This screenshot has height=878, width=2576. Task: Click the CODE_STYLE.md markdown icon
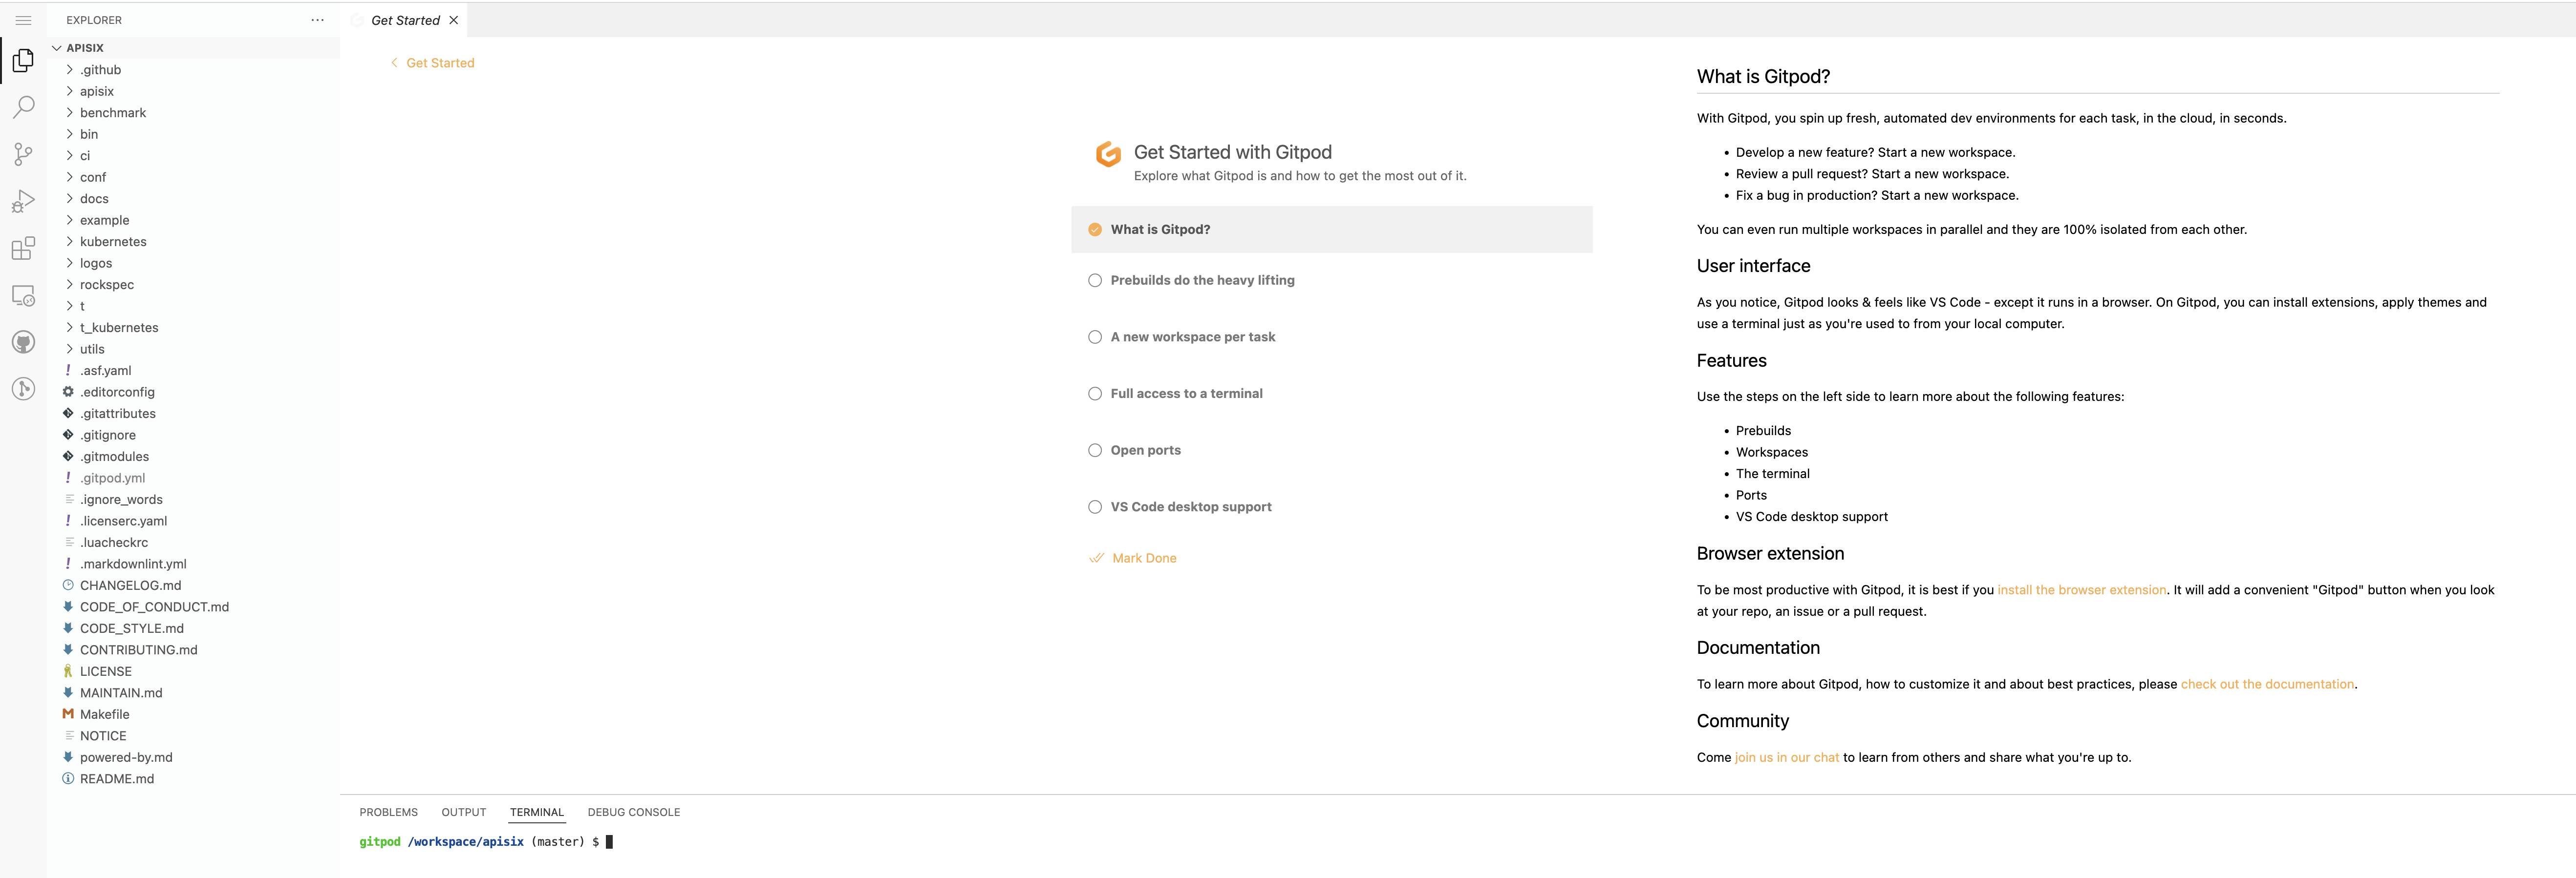click(x=68, y=628)
